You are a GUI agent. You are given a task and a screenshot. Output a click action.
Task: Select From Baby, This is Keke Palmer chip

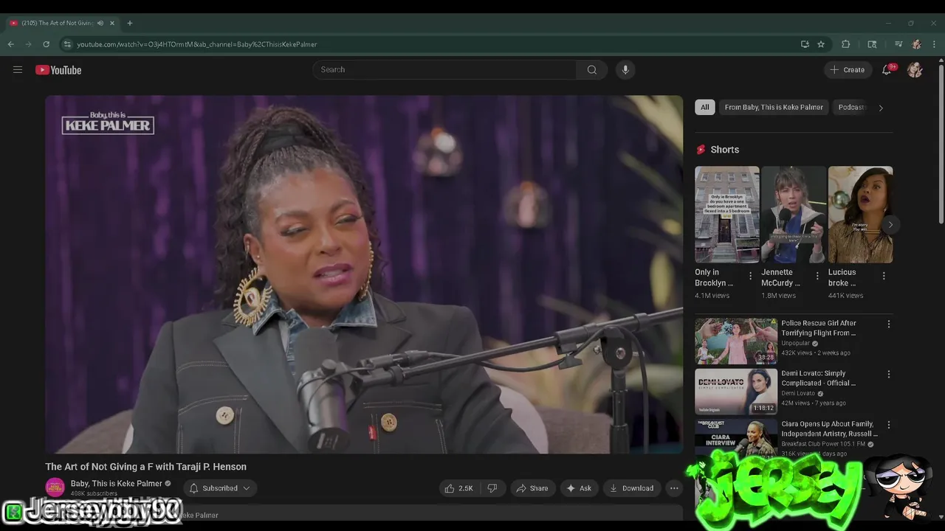pos(774,107)
